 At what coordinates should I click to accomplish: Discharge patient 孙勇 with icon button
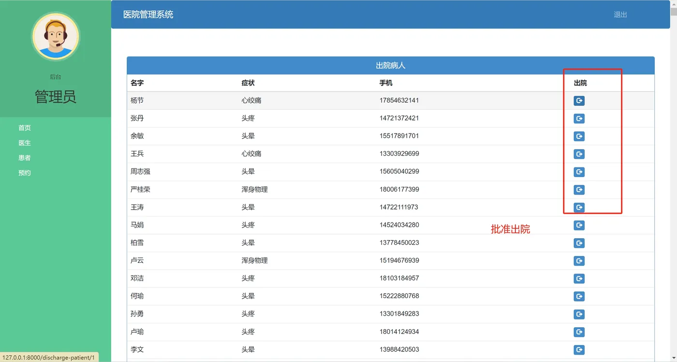click(x=579, y=314)
